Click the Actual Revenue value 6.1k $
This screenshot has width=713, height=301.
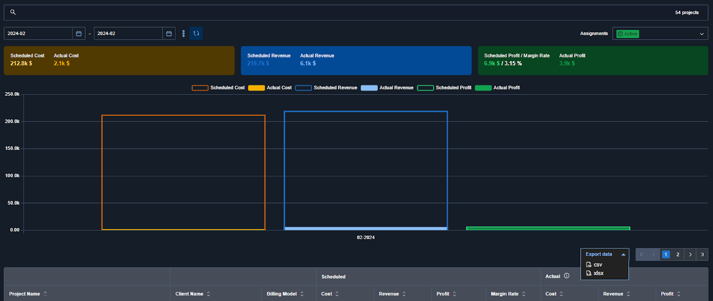click(x=308, y=63)
